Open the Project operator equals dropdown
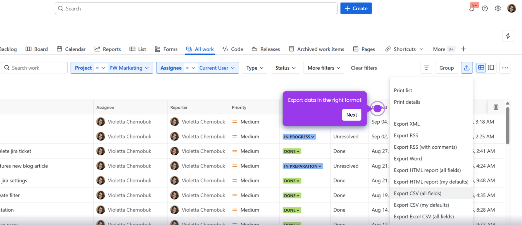This screenshot has height=225, width=522. coord(100,68)
